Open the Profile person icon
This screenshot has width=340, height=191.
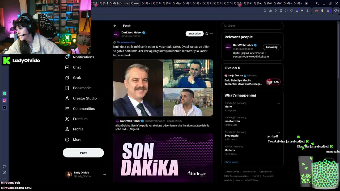pos(67,129)
